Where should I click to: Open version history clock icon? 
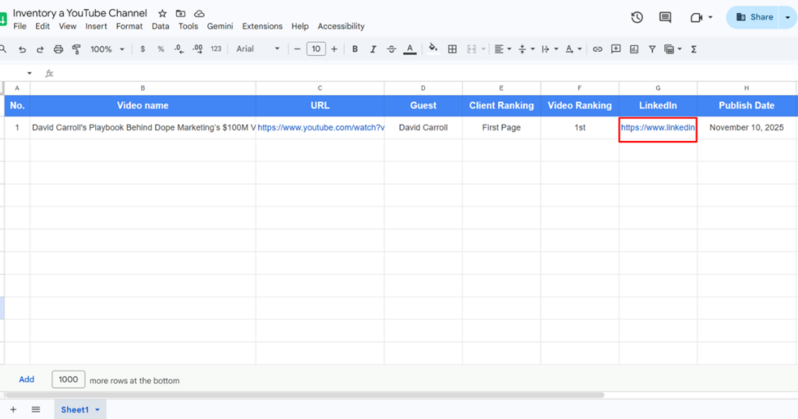(x=637, y=17)
